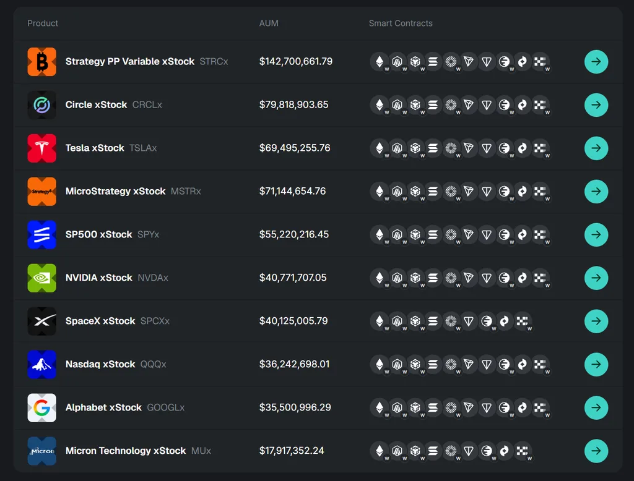The width and height of the screenshot is (634, 481).
Task: Click the Google G logo for Alphabet
Action: click(41, 407)
